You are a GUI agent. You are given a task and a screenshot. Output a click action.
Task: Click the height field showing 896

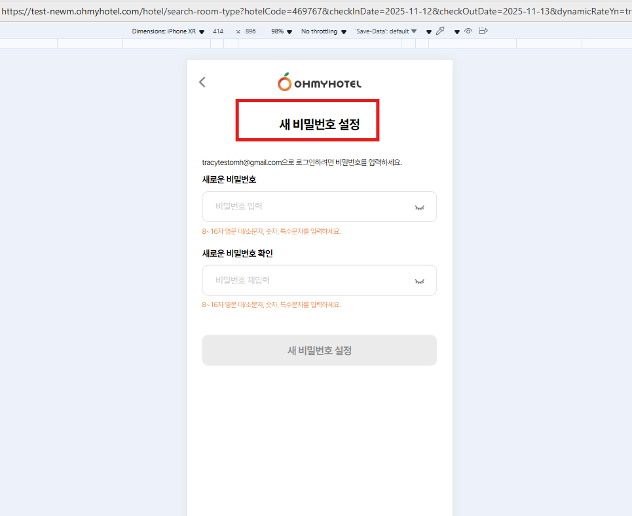click(250, 31)
